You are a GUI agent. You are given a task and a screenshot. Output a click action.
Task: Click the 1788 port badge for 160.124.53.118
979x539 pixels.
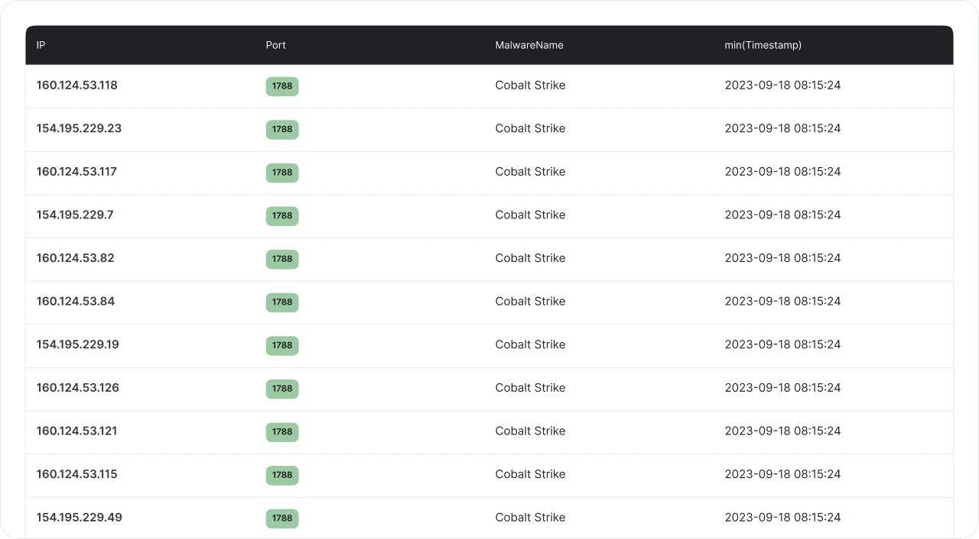(282, 86)
